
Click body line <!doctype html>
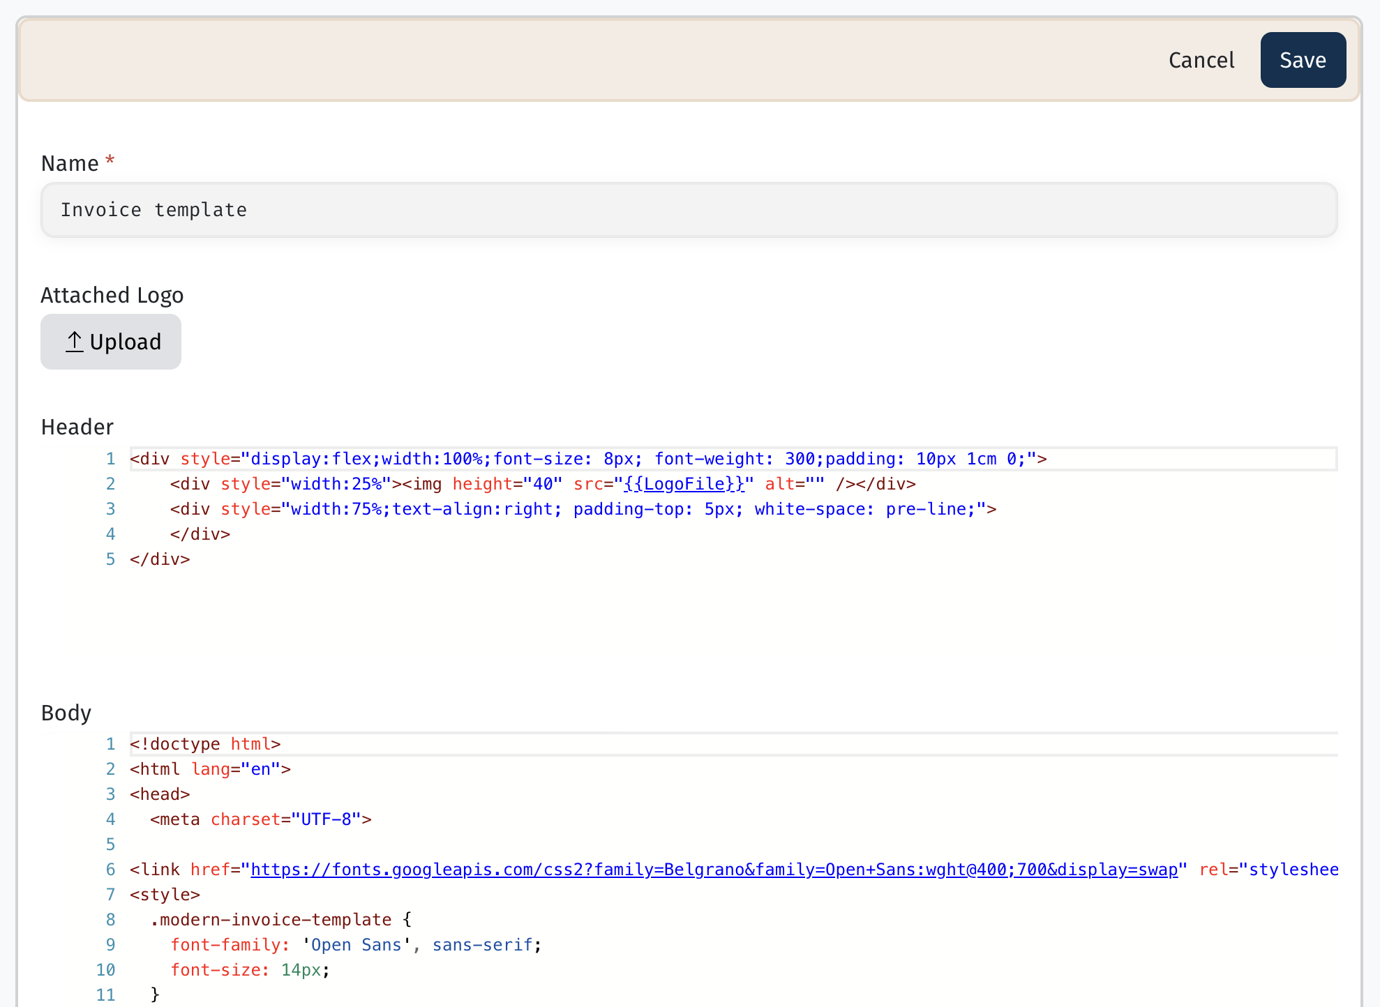pos(205,744)
